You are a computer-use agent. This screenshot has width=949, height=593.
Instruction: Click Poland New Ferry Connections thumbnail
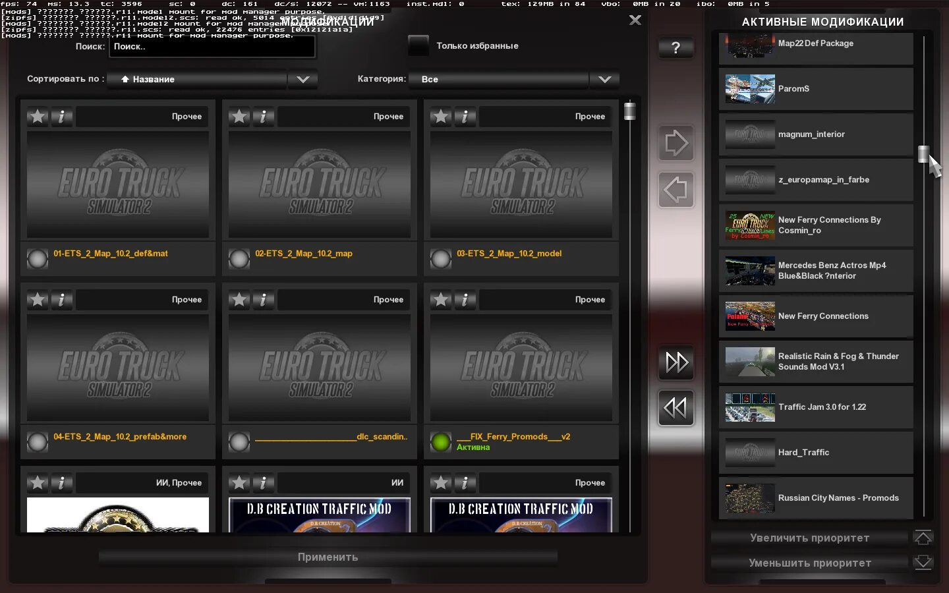[x=750, y=316]
